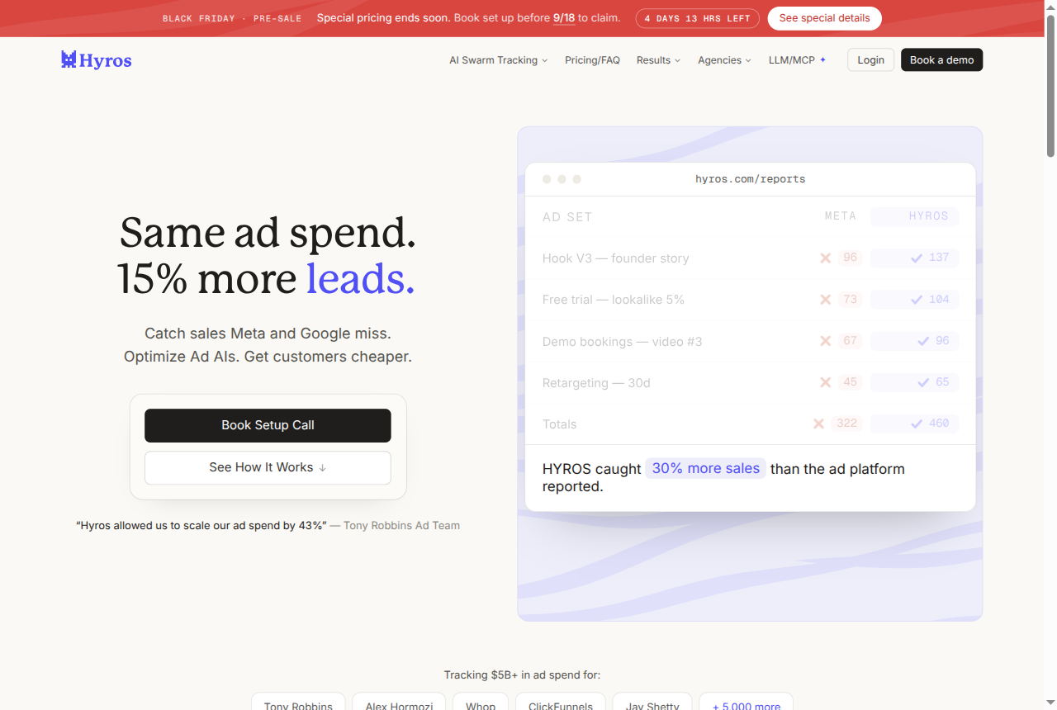This screenshot has width=1057, height=710.
Task: Click the Alex Hormozi chip
Action: click(399, 702)
